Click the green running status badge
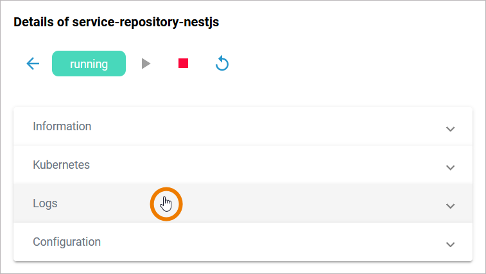Screen dimensions: 486x274 coord(89,64)
